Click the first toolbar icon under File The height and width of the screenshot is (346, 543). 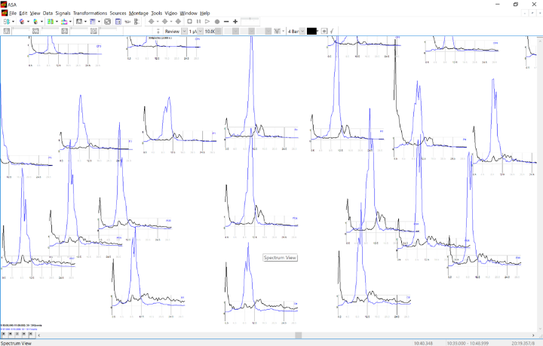(5, 22)
